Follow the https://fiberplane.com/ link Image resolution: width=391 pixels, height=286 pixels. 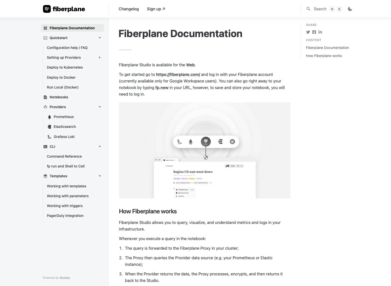178,74
